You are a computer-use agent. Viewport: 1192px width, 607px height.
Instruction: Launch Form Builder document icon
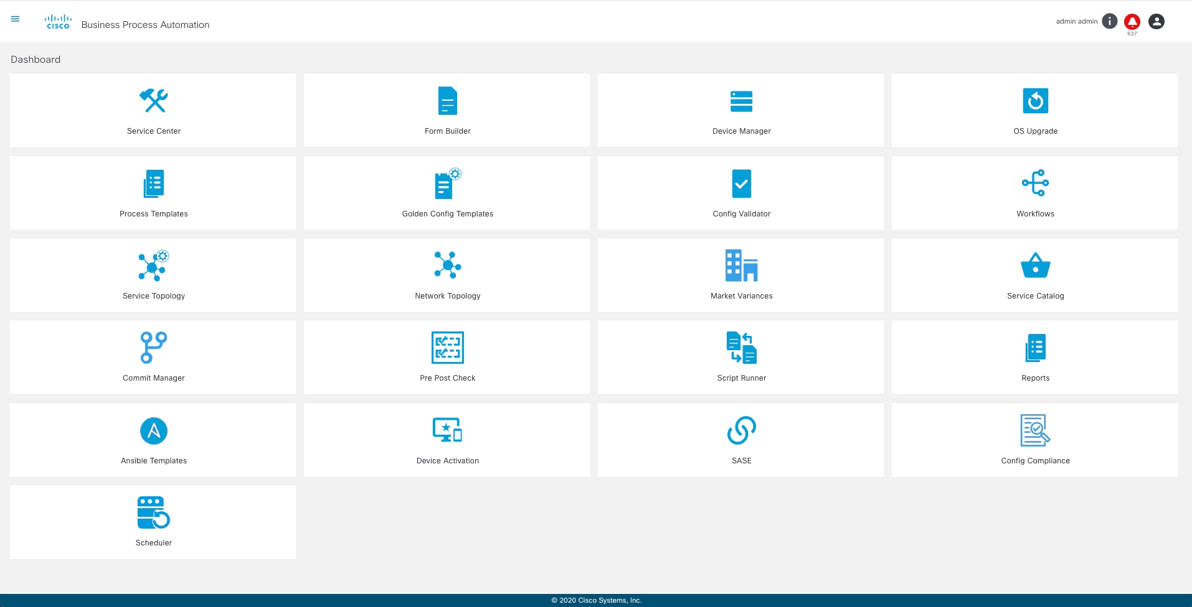(x=448, y=101)
